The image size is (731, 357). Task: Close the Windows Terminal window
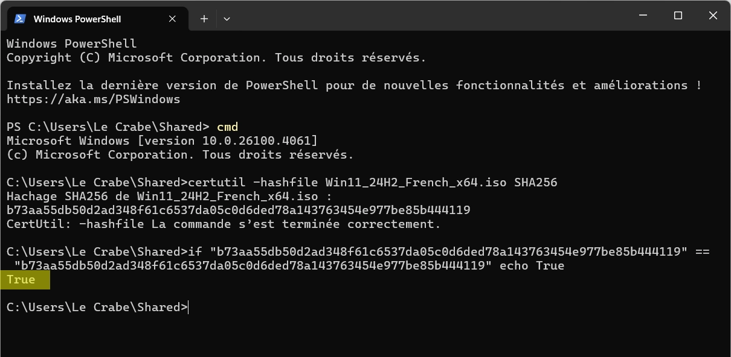coord(713,16)
